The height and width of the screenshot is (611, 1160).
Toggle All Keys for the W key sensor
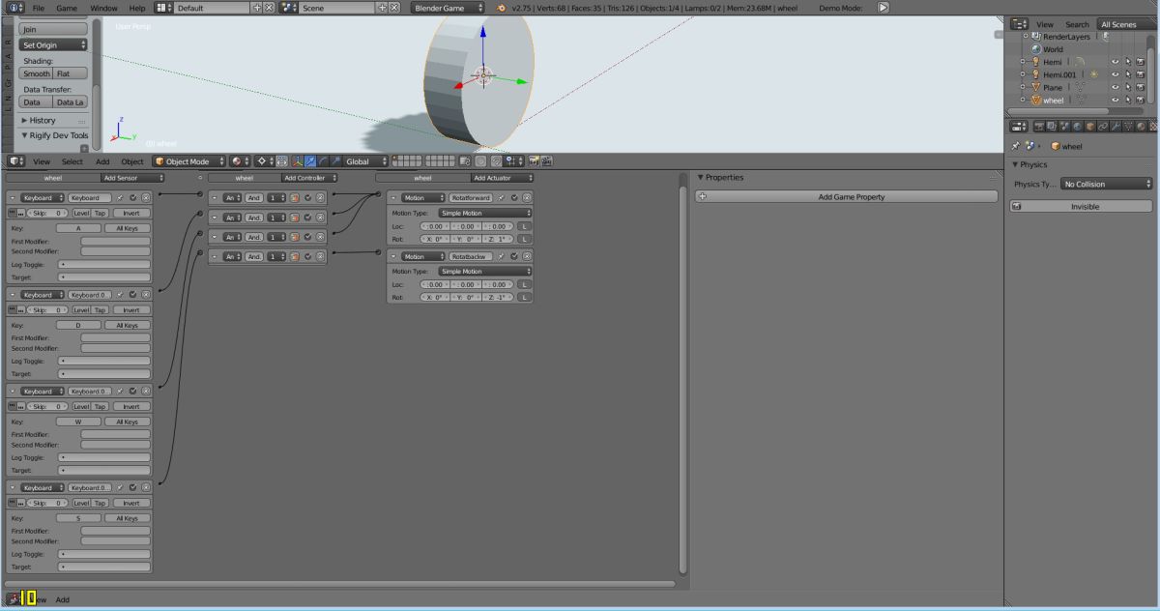[x=128, y=422]
